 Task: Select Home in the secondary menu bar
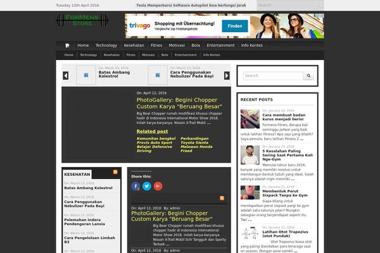coord(69,55)
